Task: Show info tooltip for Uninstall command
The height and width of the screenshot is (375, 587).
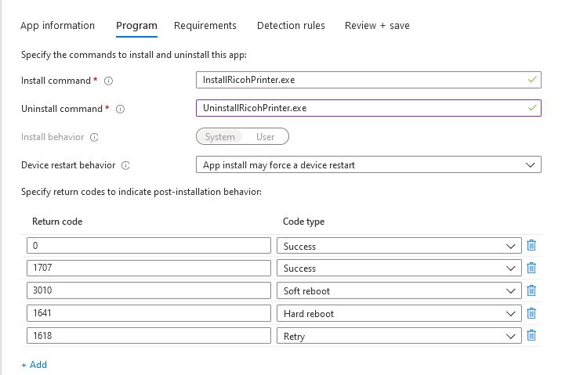Action: (120, 109)
